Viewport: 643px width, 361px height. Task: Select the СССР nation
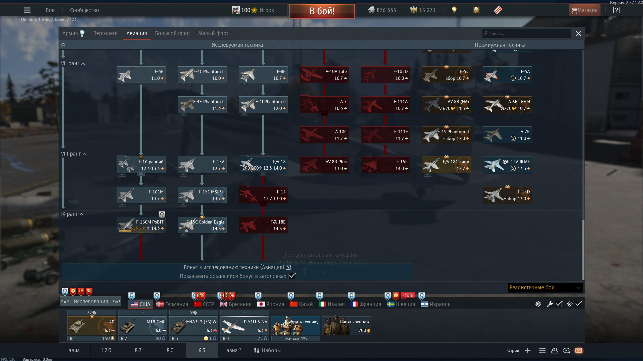click(x=204, y=304)
